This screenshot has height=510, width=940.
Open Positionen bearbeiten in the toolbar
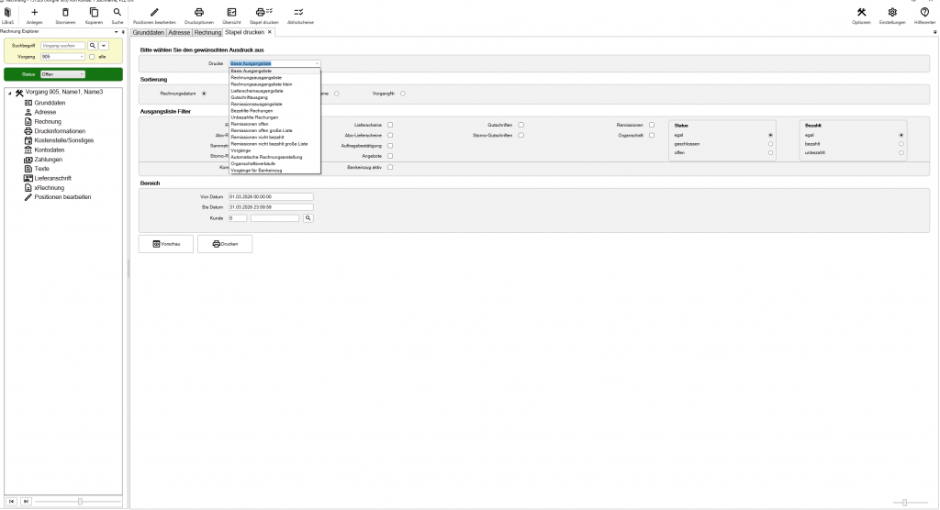click(x=154, y=12)
